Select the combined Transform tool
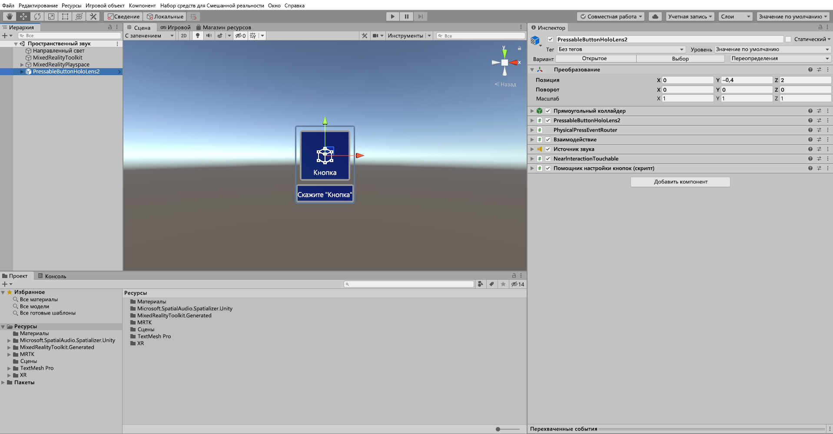Viewport: 833px width, 434px height. pyautogui.click(x=79, y=17)
